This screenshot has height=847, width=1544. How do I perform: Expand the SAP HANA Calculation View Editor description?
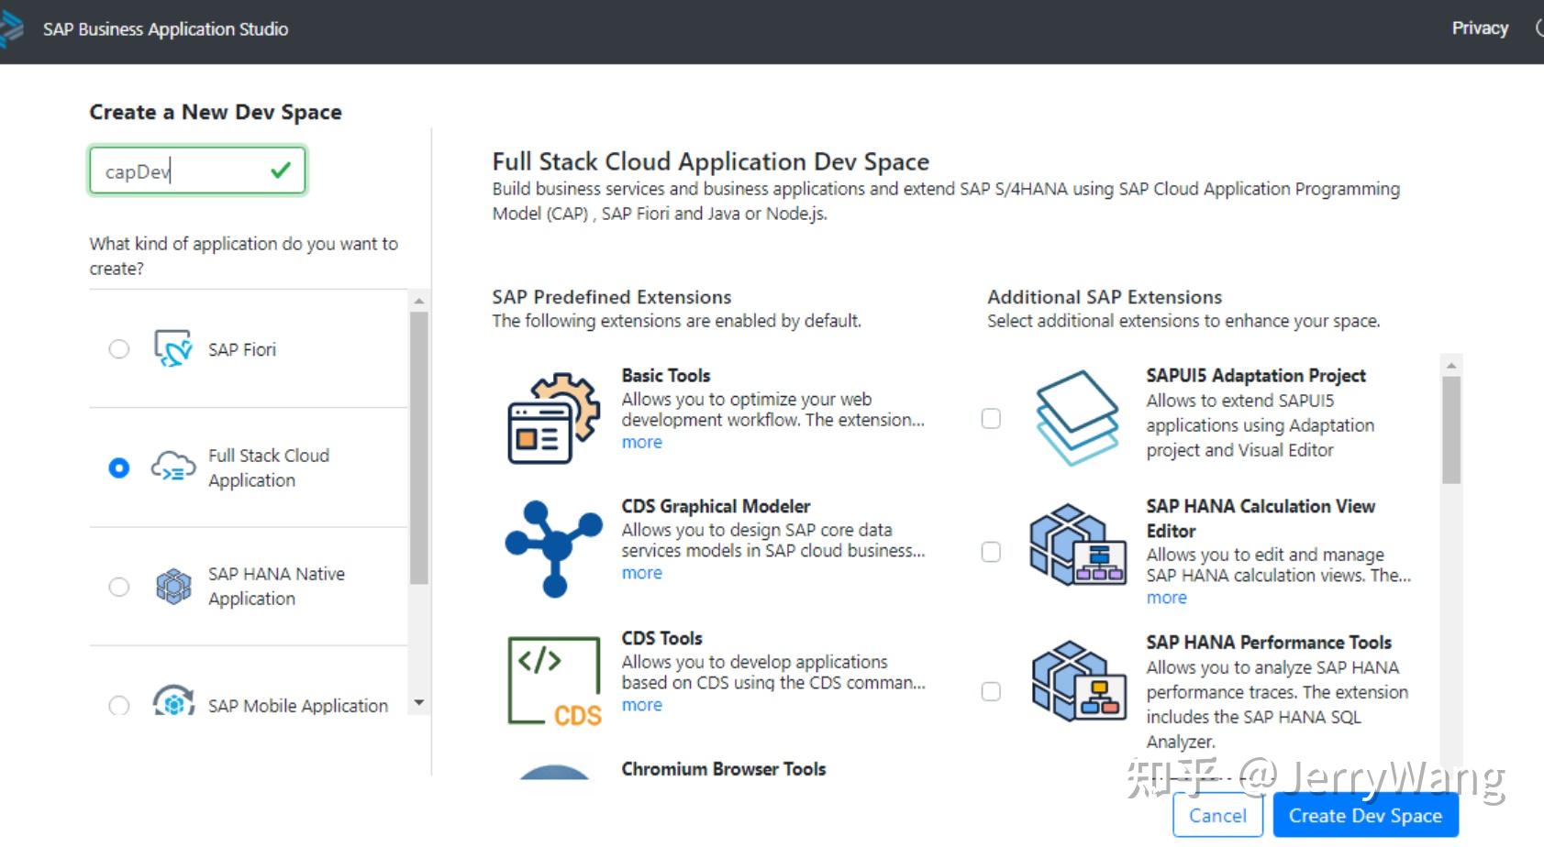tap(1165, 597)
